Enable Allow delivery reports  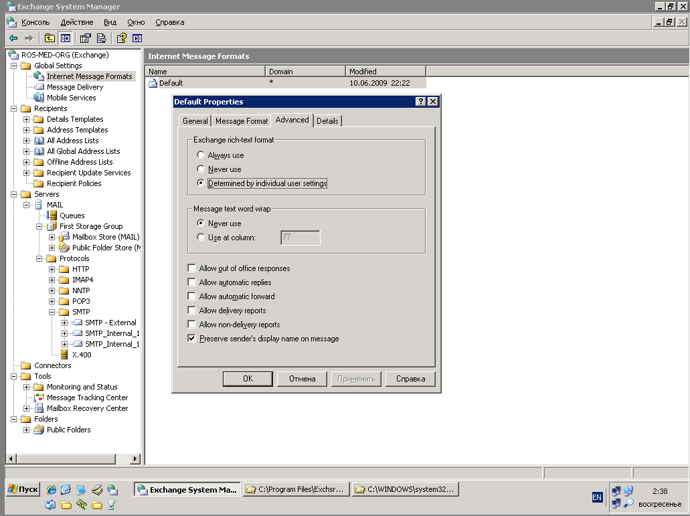(x=191, y=310)
